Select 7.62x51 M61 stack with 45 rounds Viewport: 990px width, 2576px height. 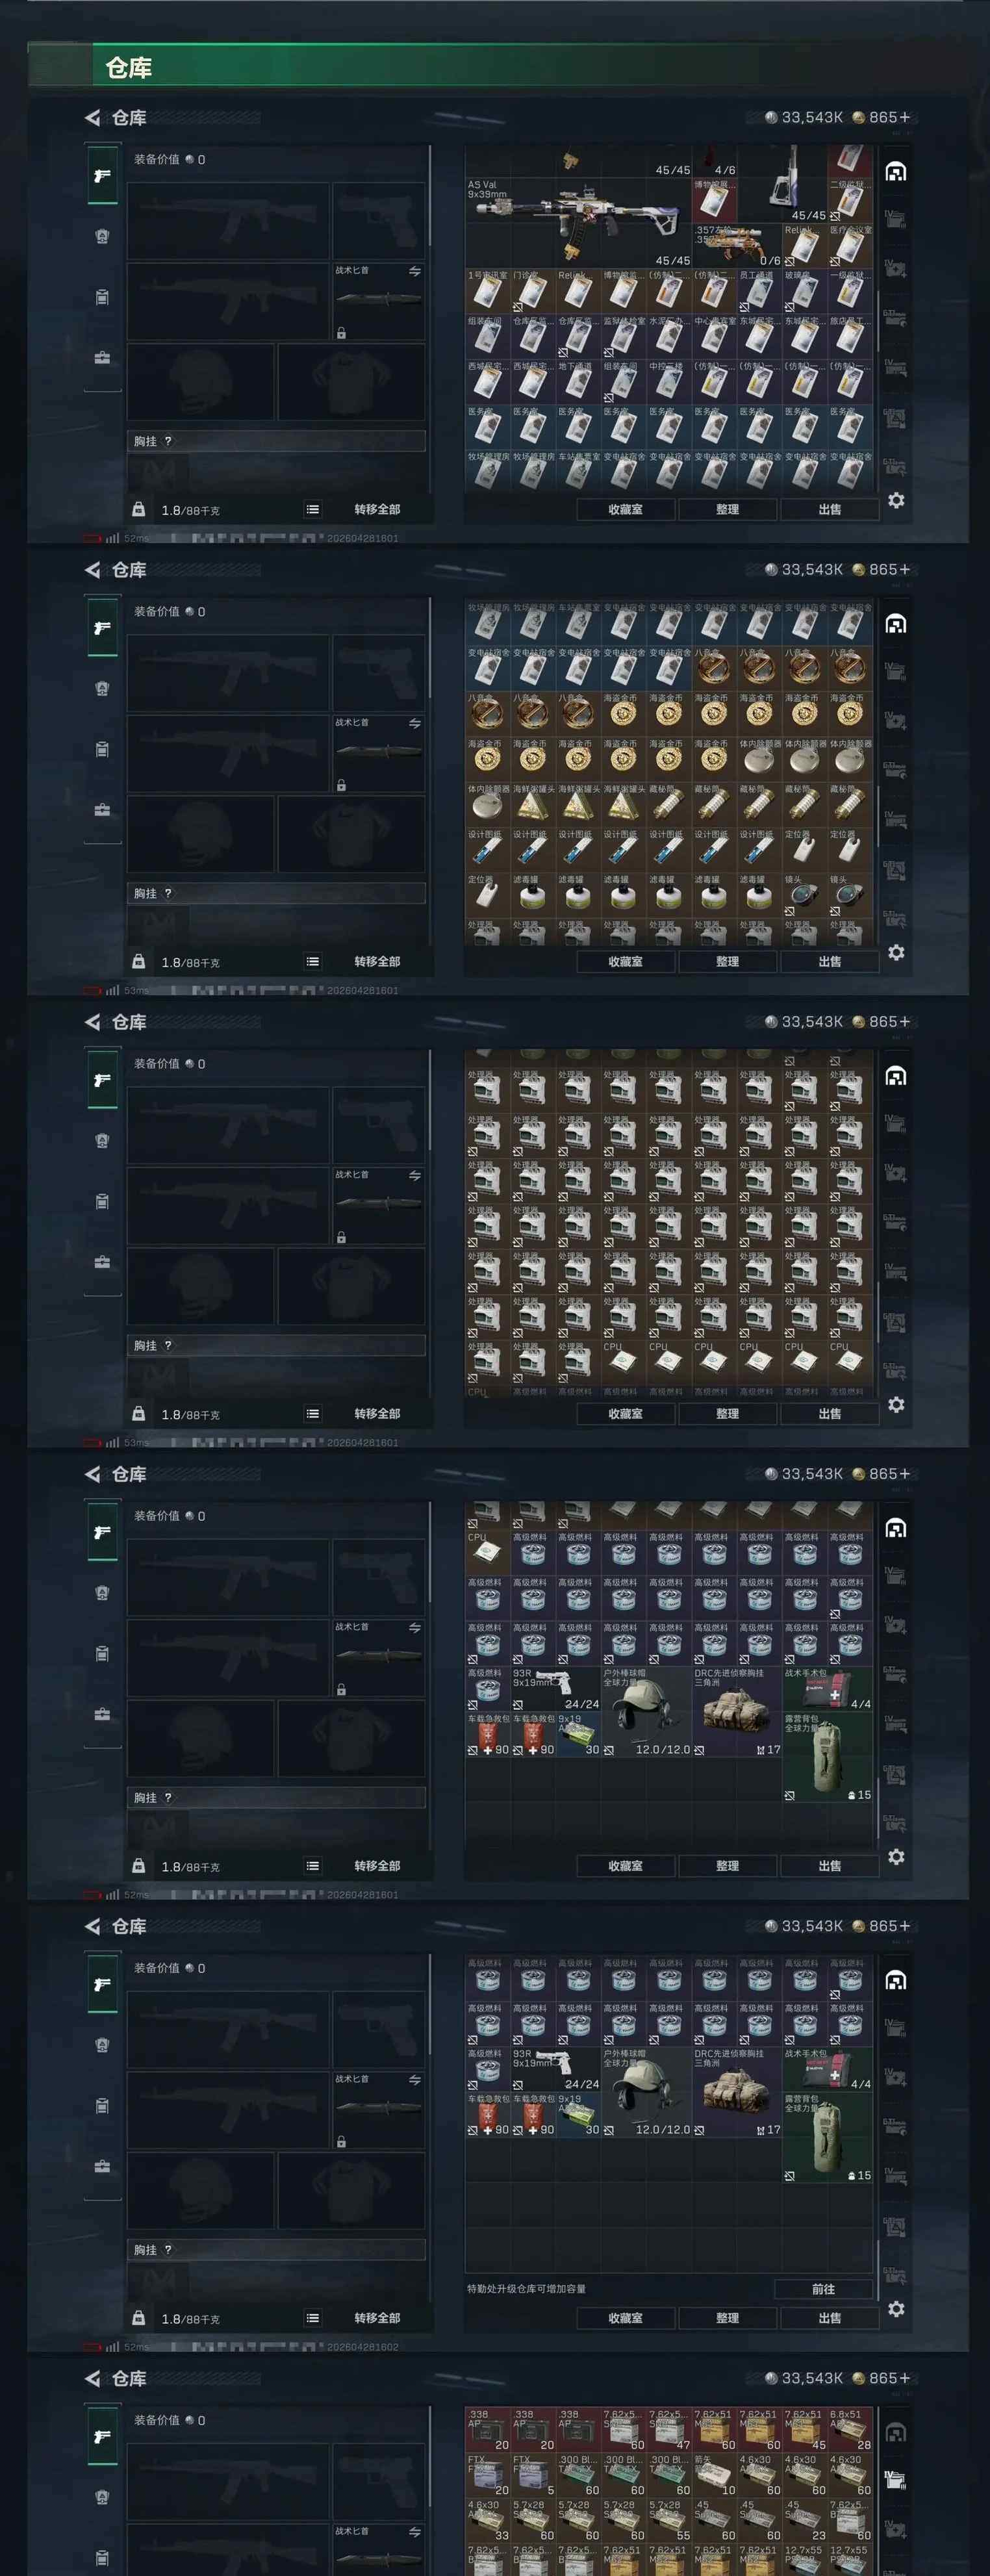[804, 2430]
